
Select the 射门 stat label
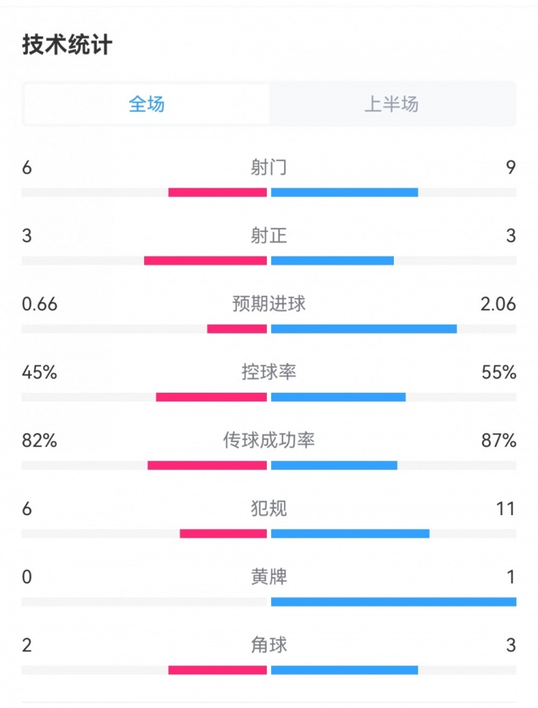pos(269,168)
